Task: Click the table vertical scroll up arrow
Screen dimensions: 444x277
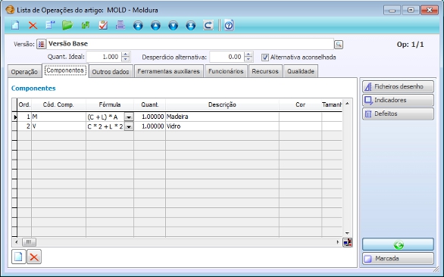Action: click(347, 104)
